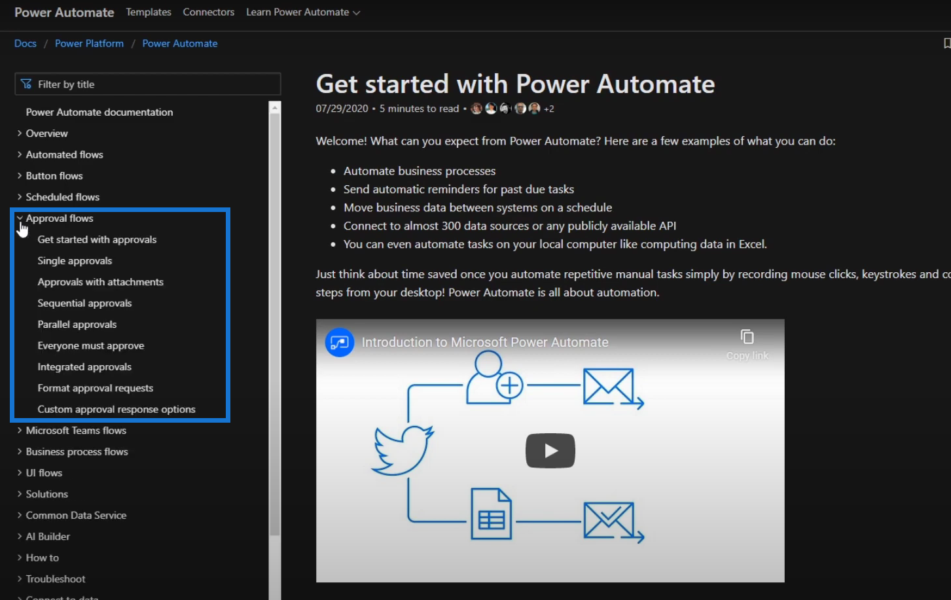Open Integrated approvals article

click(84, 366)
